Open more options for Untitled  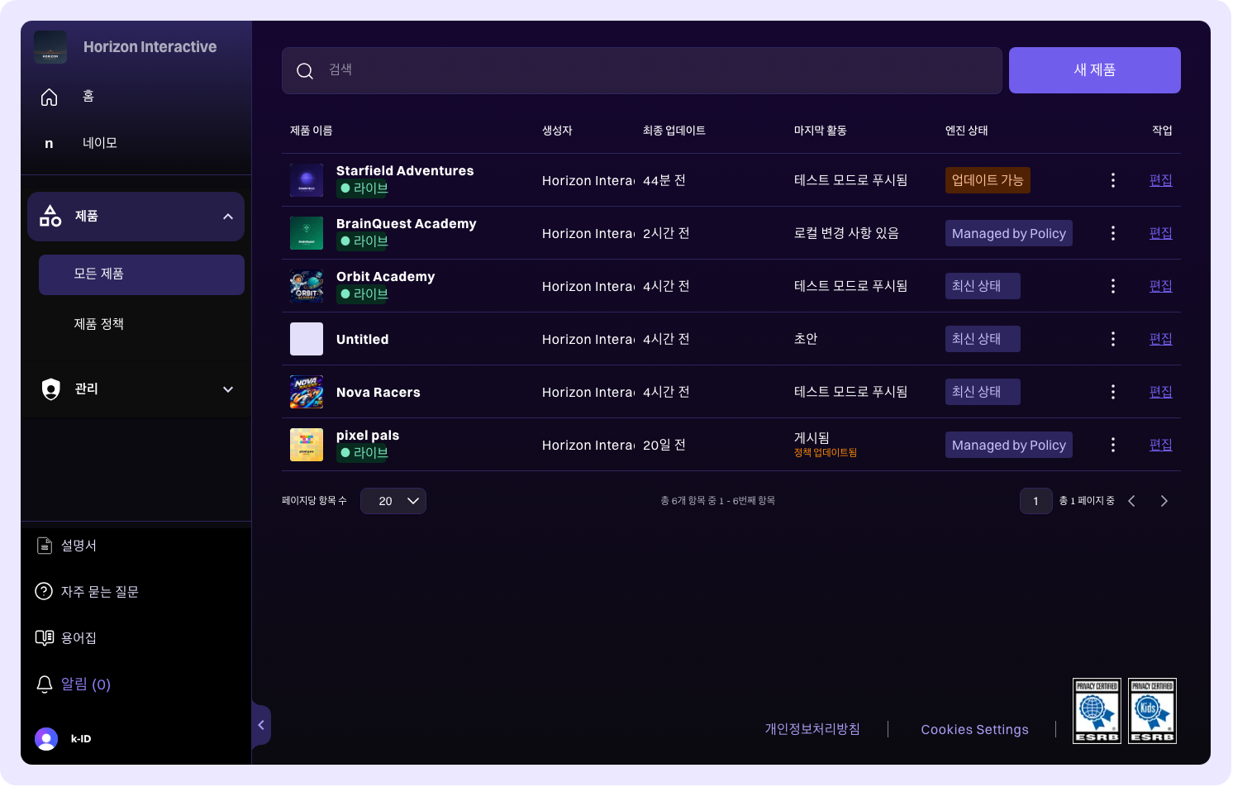[x=1113, y=339]
